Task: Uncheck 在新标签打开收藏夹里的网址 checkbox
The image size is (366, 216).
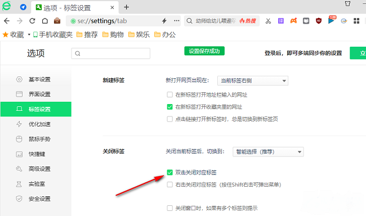Action: tap(169, 107)
